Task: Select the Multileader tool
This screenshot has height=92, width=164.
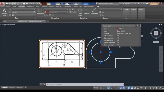Action: point(94,11)
